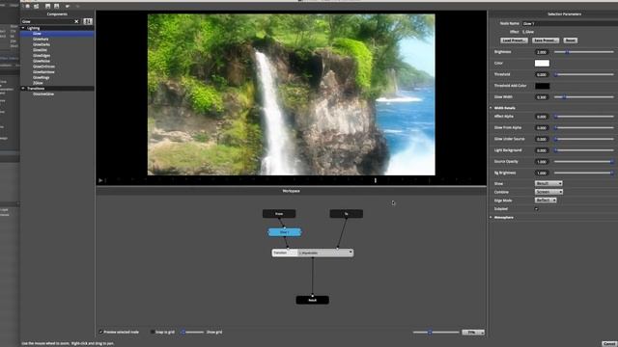Click the Glow Under Source slider

pyautogui.click(x=584, y=139)
